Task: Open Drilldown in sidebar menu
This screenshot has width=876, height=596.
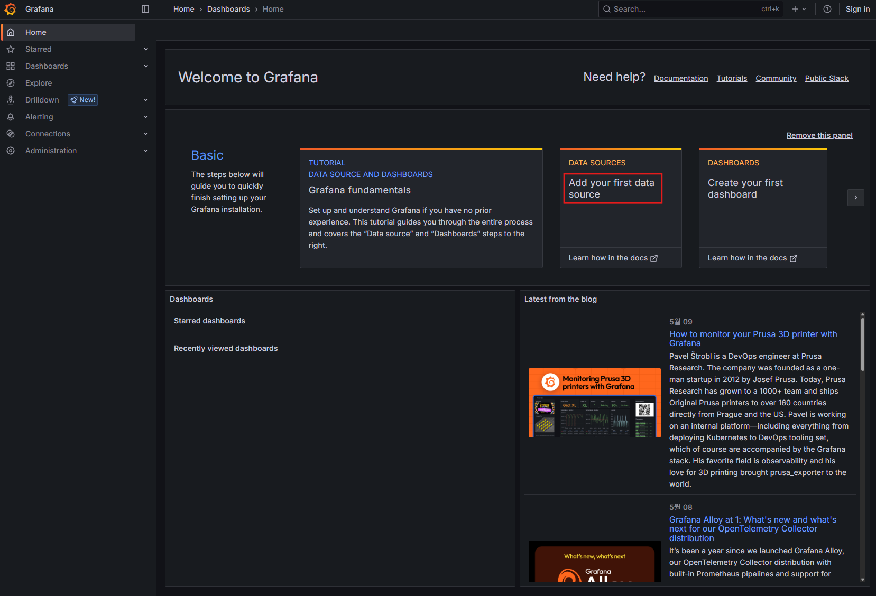Action: [x=42, y=100]
